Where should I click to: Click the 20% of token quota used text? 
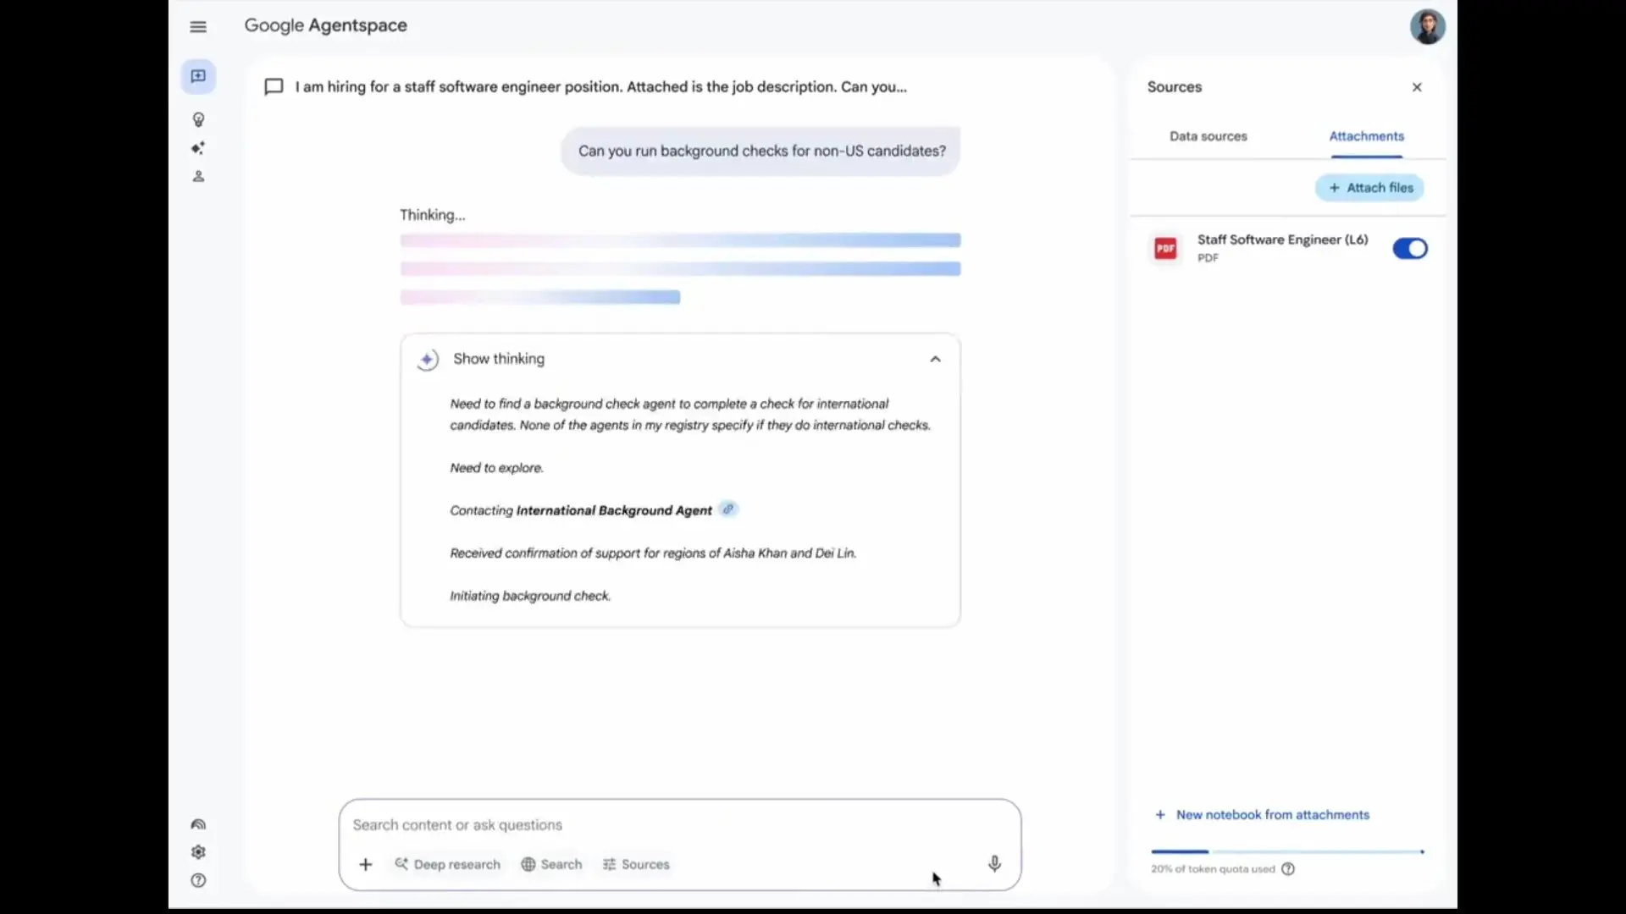point(1213,869)
